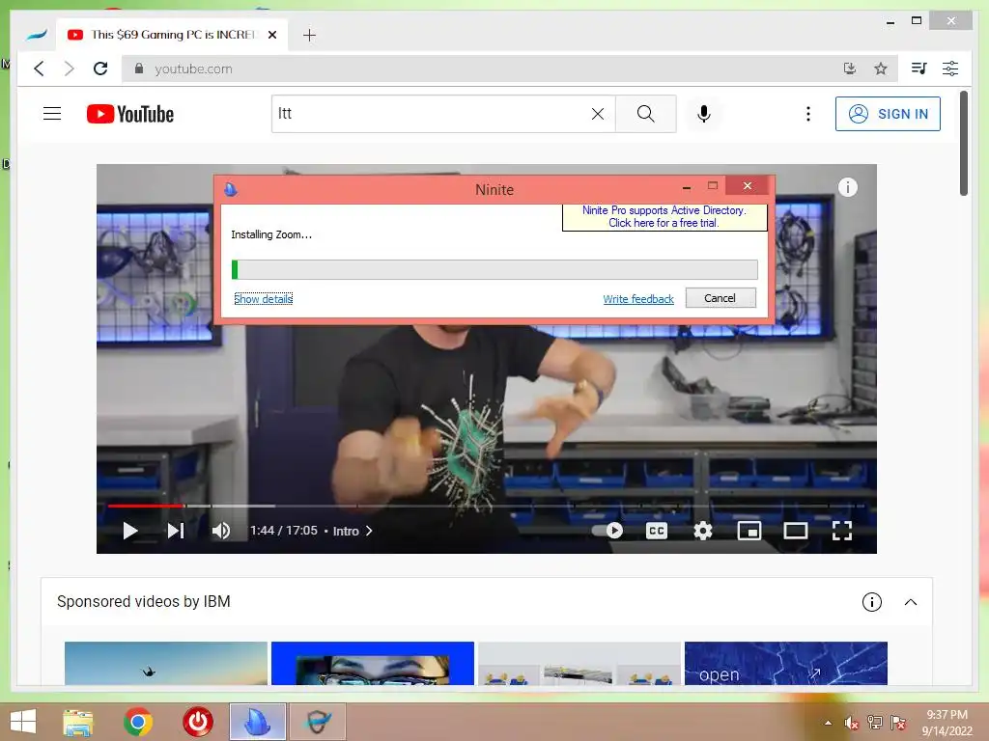Toggle closed captions CC
The height and width of the screenshot is (741, 989).
click(657, 531)
